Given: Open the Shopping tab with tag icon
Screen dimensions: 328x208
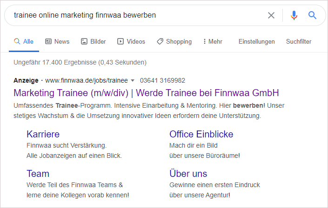Looking at the screenshot, I should pyautogui.click(x=174, y=41).
